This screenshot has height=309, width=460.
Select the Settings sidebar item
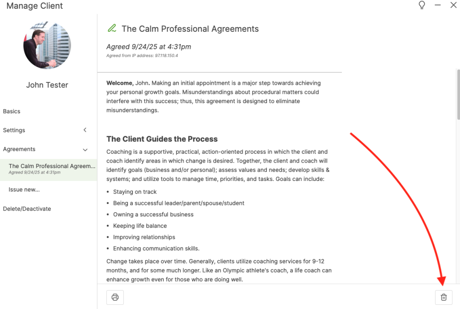point(14,130)
